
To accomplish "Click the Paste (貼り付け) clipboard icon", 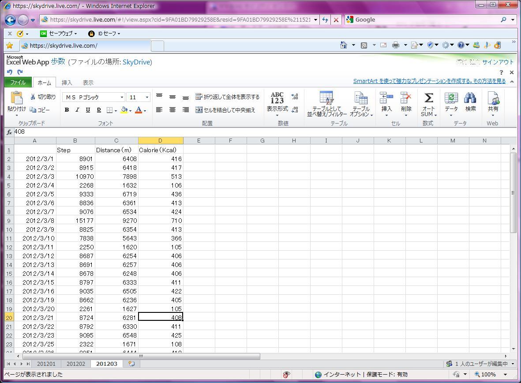I will pyautogui.click(x=16, y=98).
